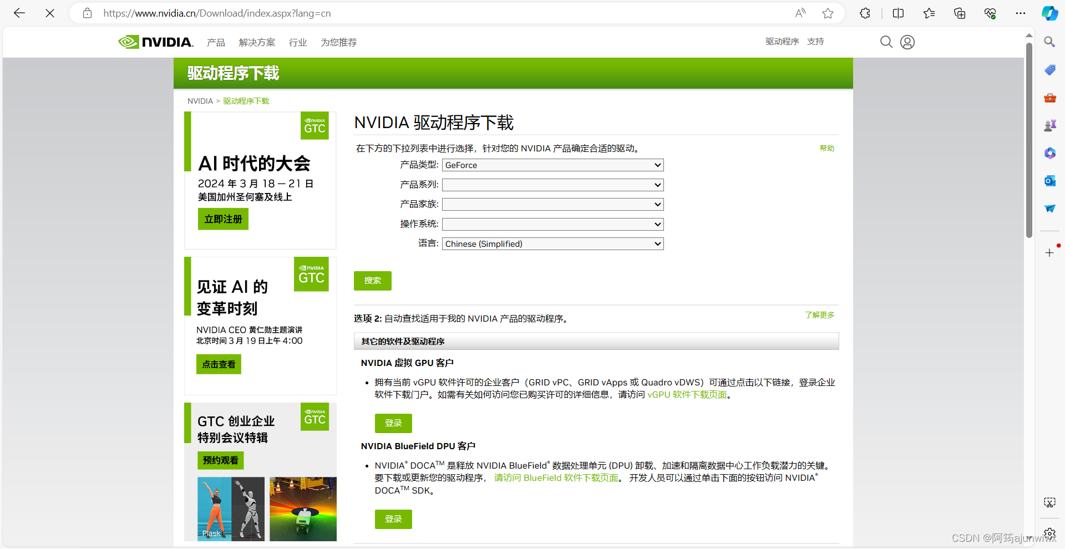The width and height of the screenshot is (1065, 549).
Task: Click the green 搜索 button
Action: [x=373, y=281]
